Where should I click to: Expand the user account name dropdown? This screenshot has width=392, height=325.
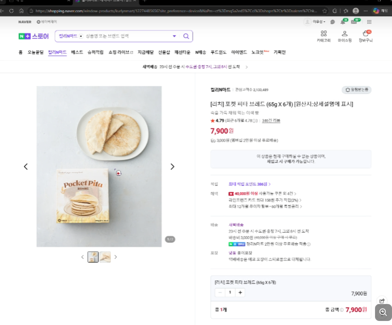319,22
